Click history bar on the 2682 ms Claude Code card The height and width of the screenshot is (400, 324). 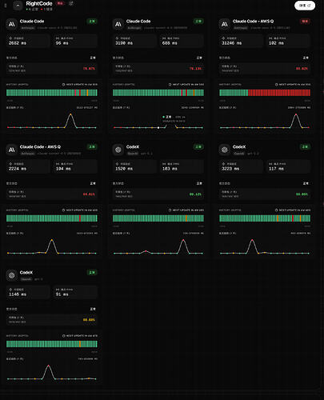[x=52, y=93]
